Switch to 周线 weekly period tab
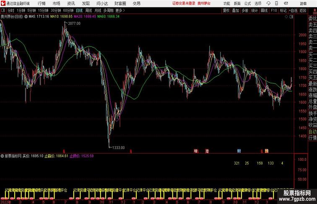 click(88, 10)
